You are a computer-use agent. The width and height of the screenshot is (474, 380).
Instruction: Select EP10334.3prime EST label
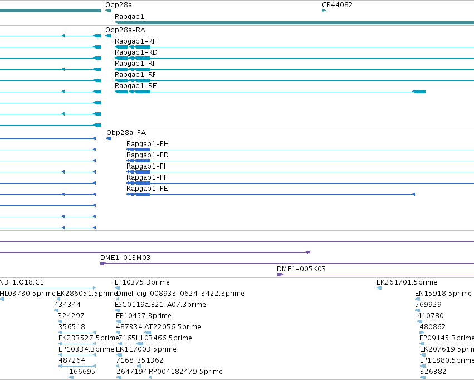[86, 349]
